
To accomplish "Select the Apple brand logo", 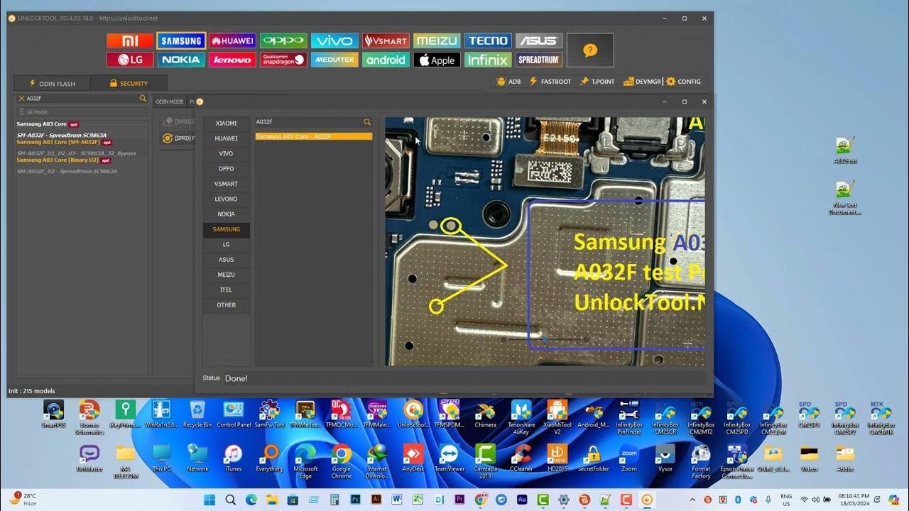I will pyautogui.click(x=437, y=60).
